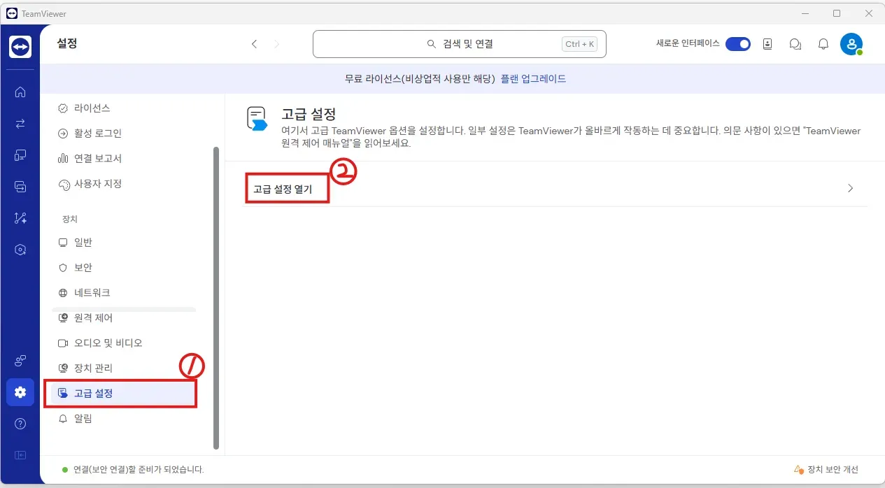This screenshot has width=885, height=488.
Task: Click the 설정 page title
Action: (66, 43)
